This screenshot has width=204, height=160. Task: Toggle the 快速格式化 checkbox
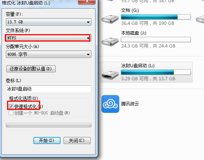pos(11,106)
